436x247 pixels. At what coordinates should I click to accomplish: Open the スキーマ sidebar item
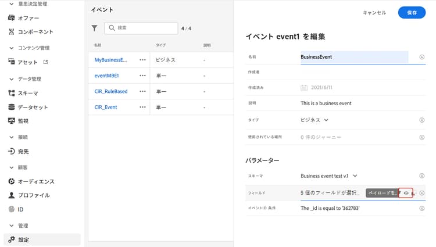(23, 93)
